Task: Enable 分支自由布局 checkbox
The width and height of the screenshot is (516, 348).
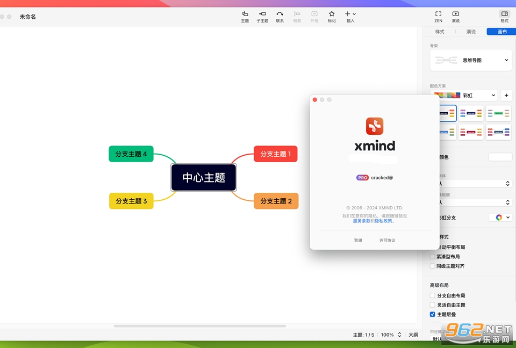Action: coord(432,295)
